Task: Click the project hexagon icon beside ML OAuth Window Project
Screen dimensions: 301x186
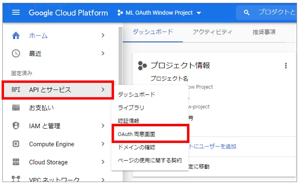Action: [x=120, y=13]
